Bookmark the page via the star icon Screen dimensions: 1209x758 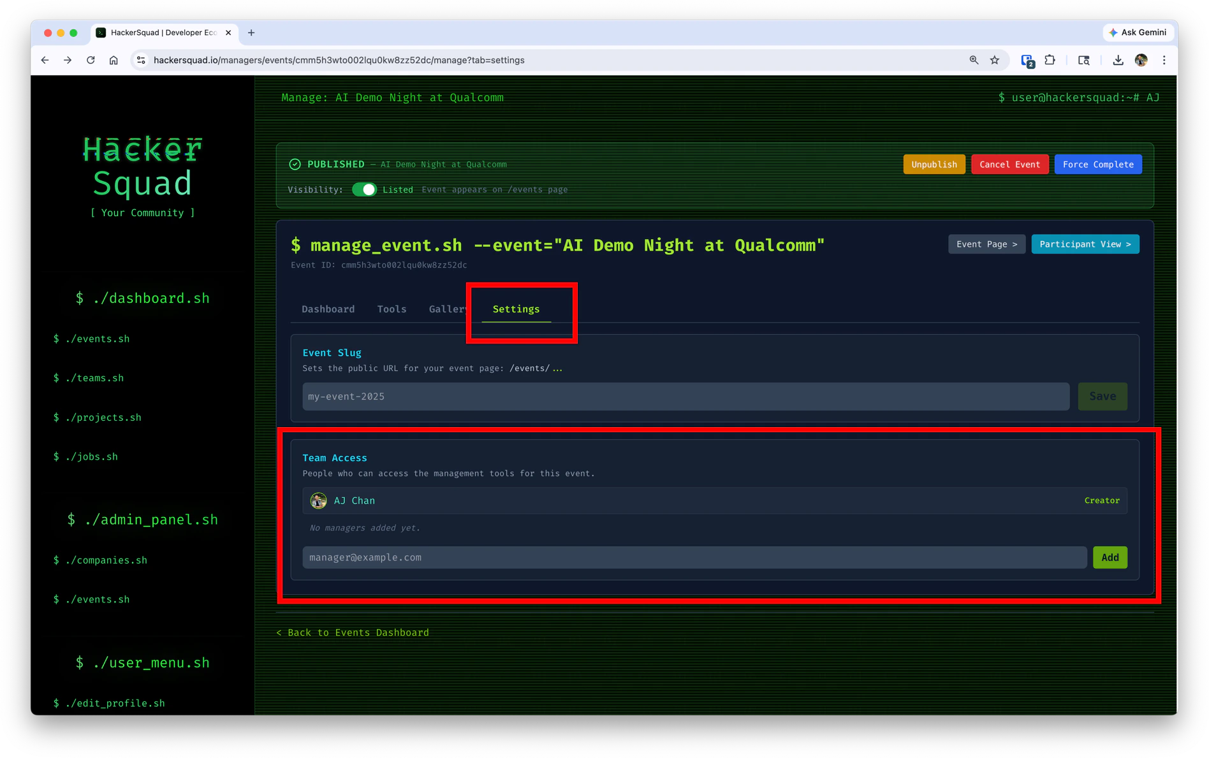tap(995, 59)
